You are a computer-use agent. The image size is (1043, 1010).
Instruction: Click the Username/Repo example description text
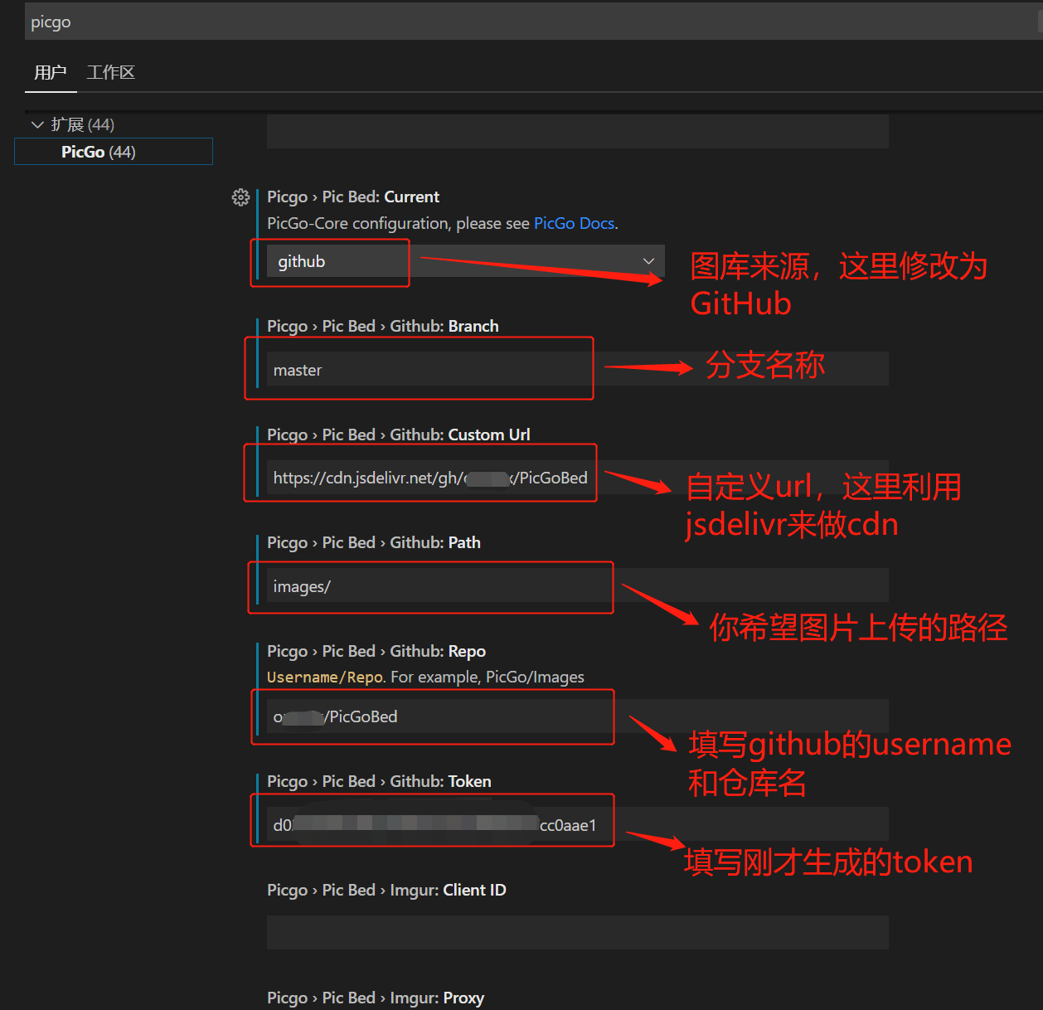point(425,677)
